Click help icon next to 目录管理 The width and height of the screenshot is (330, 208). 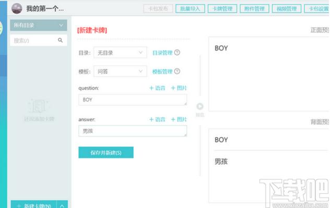[177, 52]
